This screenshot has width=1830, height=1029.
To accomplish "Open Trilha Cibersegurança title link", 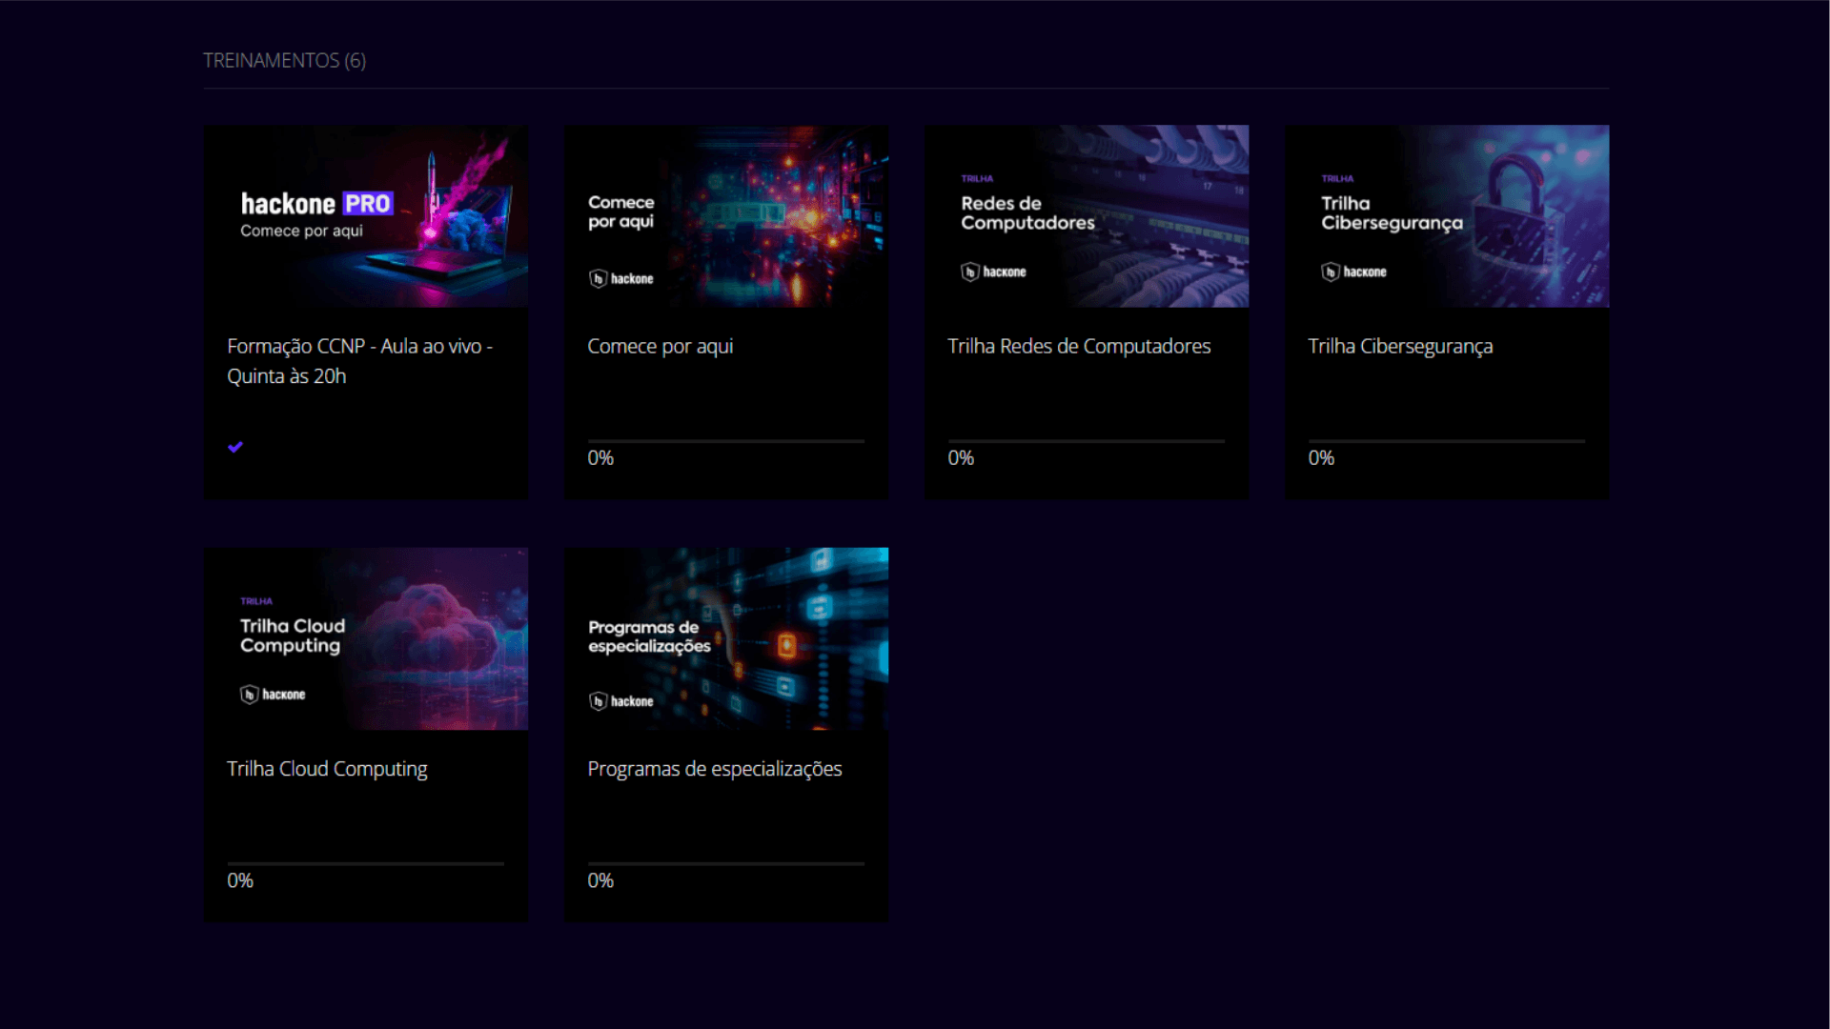I will (x=1400, y=347).
